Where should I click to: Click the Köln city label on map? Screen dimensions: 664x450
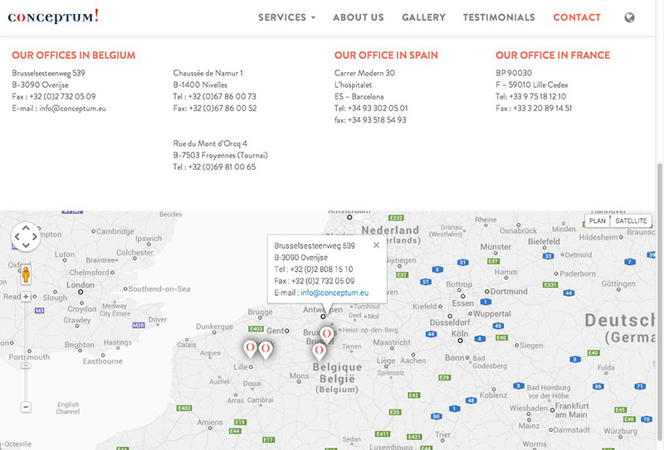460,333
